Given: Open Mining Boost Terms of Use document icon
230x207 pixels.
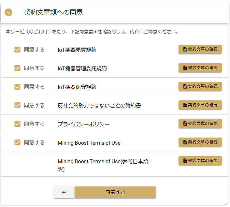Looking at the screenshot, I should point(185,142).
